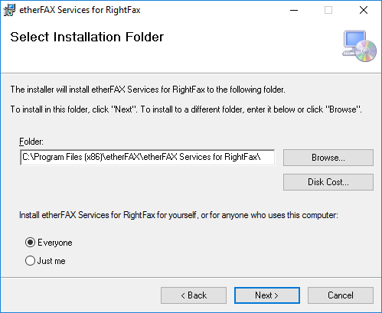Choose the Just me radio option
Screen dimensions: 382x313
30,261
